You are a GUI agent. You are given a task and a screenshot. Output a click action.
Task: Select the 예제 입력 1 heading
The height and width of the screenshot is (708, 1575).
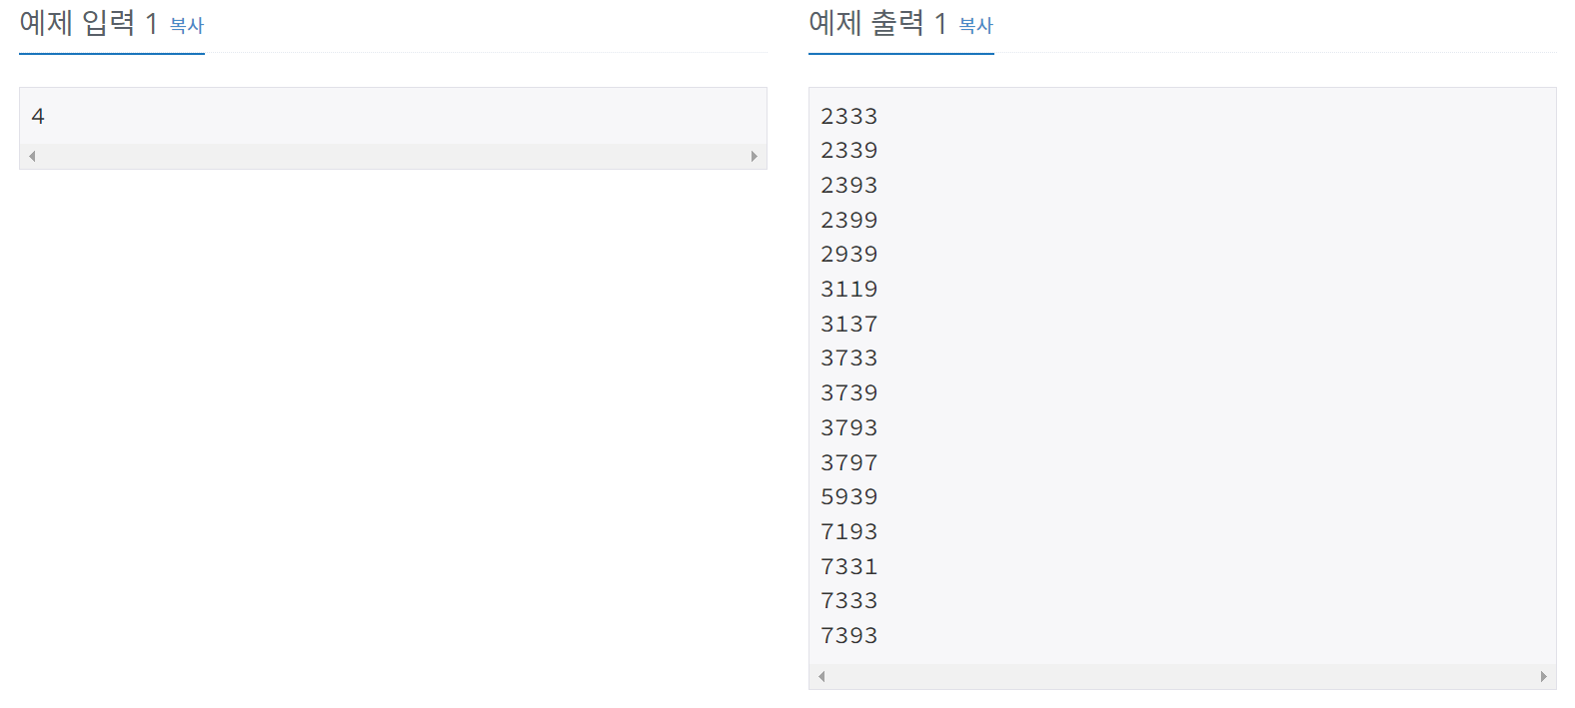pos(89,23)
